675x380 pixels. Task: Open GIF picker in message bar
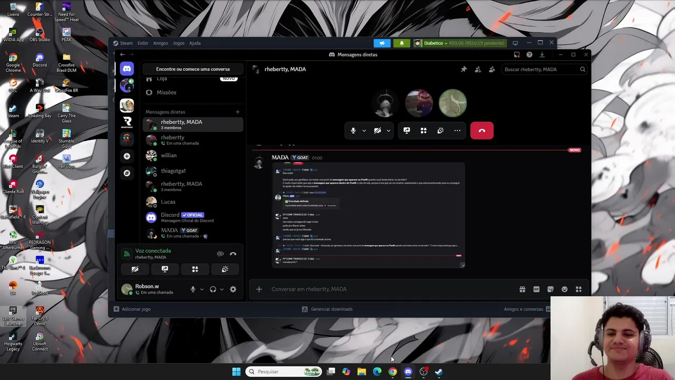536,289
